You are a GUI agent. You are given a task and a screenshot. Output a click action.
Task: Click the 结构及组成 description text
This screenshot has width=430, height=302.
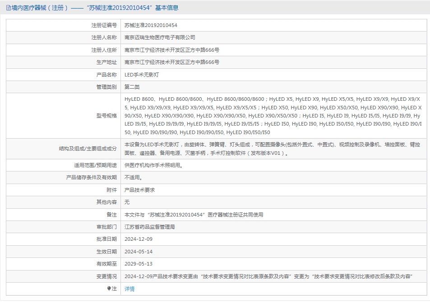[x=273, y=149]
